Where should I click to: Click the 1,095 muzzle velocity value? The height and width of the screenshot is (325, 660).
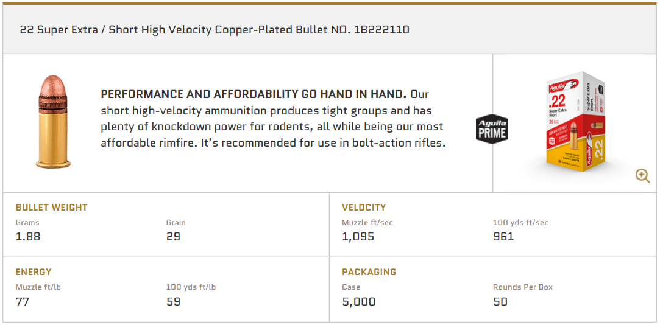click(358, 237)
